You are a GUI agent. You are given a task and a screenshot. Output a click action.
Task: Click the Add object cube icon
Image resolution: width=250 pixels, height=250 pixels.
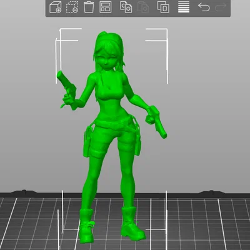coord(56,7)
